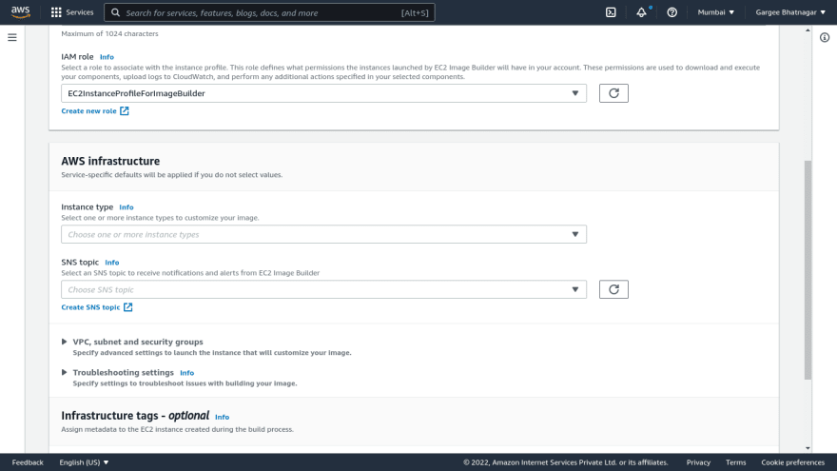Open the Gargee Bhatnagar account menu
This screenshot has height=471, width=837.
tap(790, 12)
